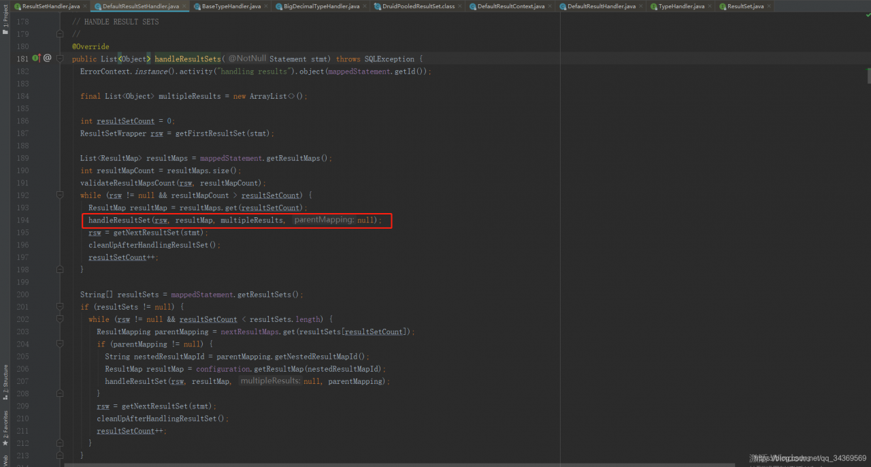The height and width of the screenshot is (467, 871).
Task: Collapse the handleResultSets method at line 181
Action: (60, 59)
